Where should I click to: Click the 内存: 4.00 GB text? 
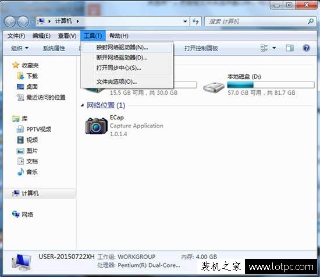pos(199,257)
